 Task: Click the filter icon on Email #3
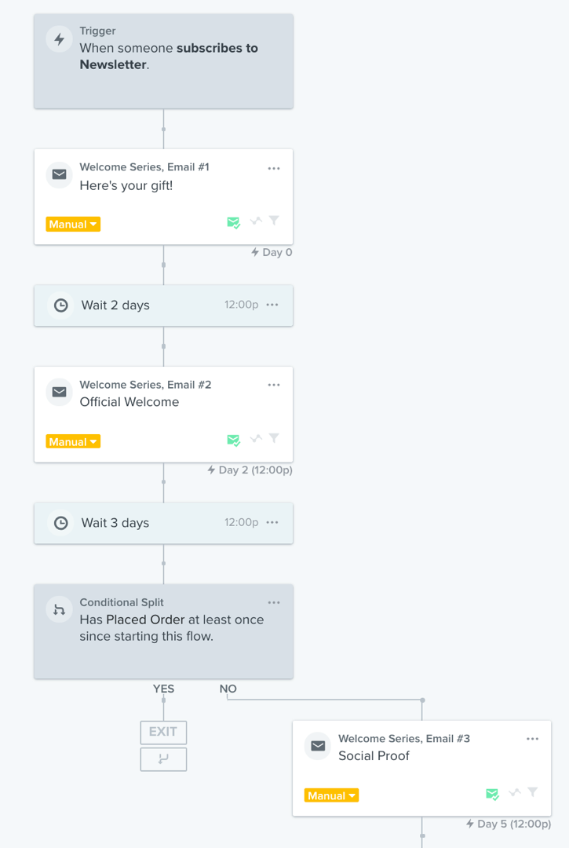tap(533, 791)
